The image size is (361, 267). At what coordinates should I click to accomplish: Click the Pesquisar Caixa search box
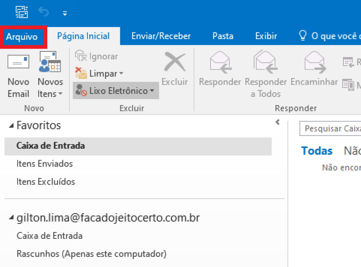(330, 128)
